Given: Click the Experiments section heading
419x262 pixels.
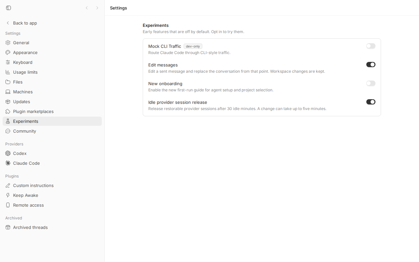Looking at the screenshot, I should 156,25.
